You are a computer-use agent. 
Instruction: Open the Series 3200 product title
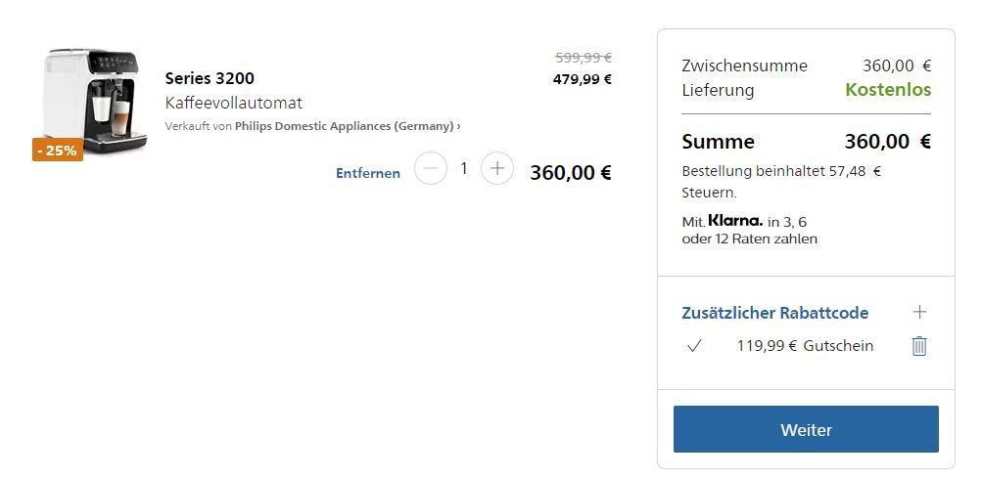(x=210, y=78)
